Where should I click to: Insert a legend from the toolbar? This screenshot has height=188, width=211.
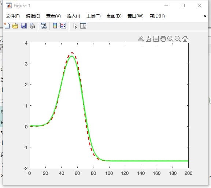pos(63,26)
